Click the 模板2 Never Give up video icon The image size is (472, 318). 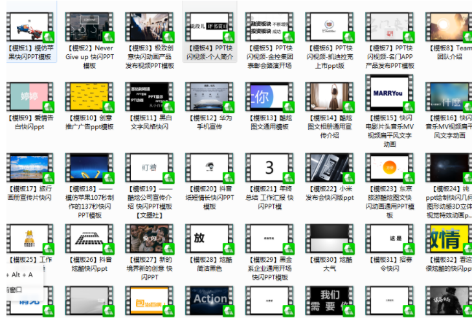coord(89,27)
